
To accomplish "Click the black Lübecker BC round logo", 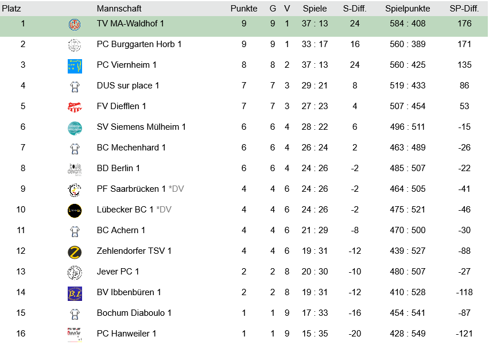I will click(75, 211).
